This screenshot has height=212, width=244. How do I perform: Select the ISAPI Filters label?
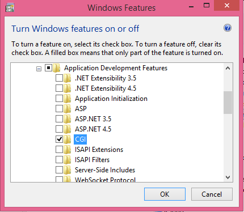click(92, 160)
